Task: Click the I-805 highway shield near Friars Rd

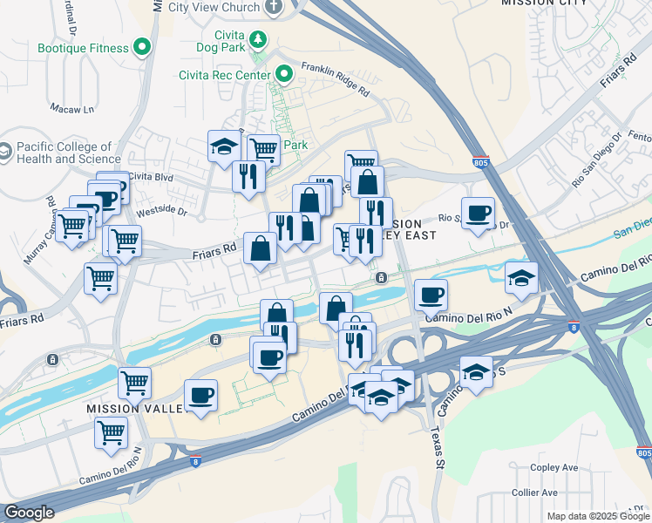Action: point(480,162)
